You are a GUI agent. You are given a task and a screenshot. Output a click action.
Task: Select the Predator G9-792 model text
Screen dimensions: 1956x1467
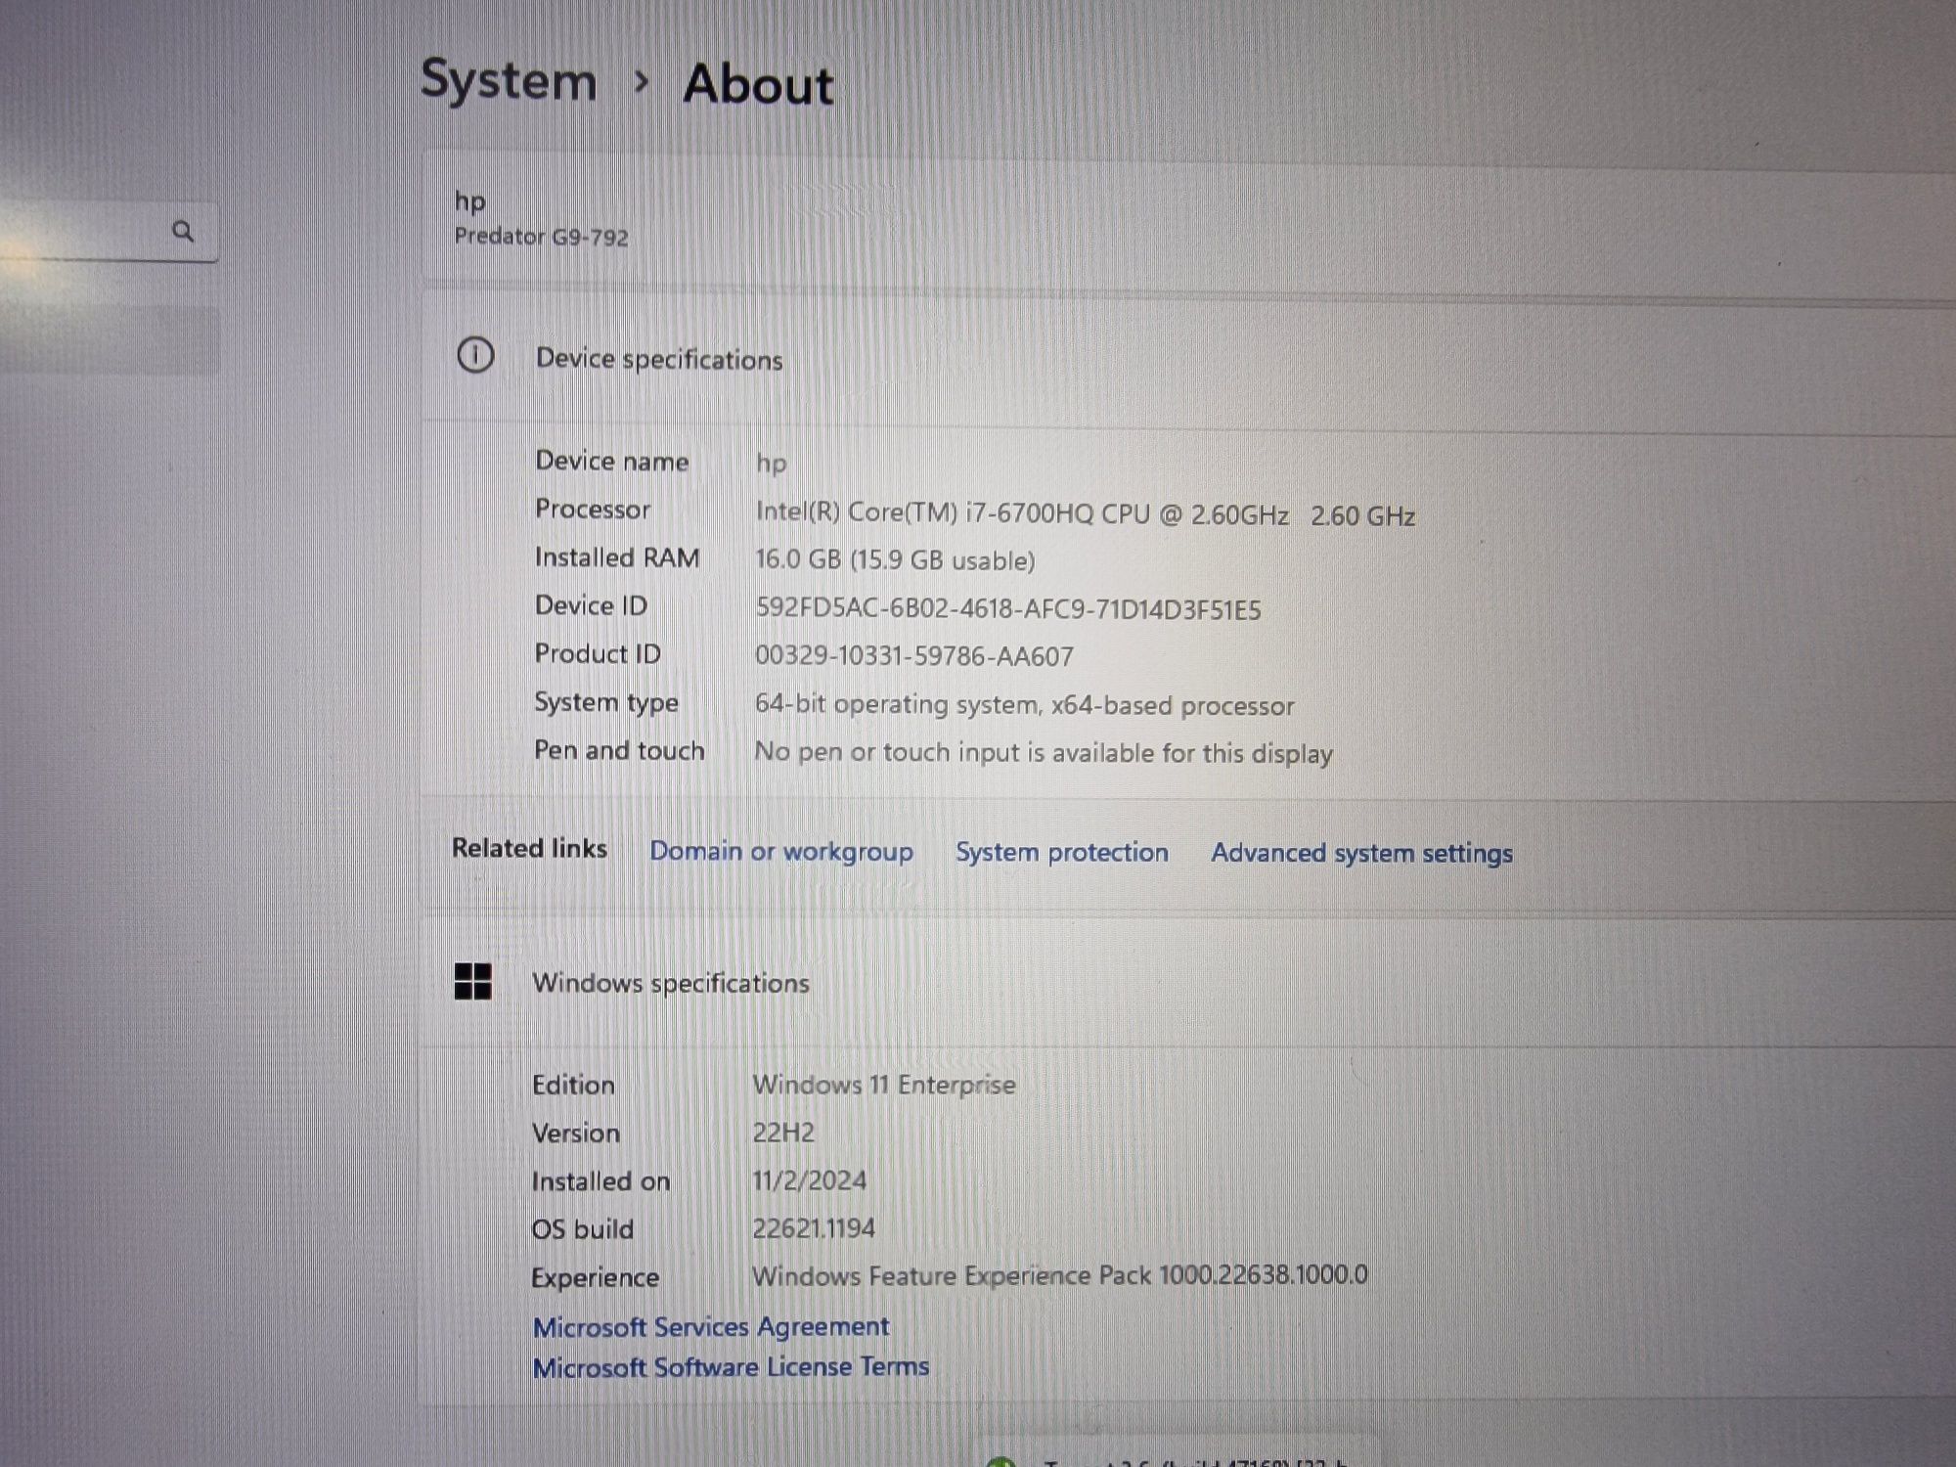click(541, 237)
